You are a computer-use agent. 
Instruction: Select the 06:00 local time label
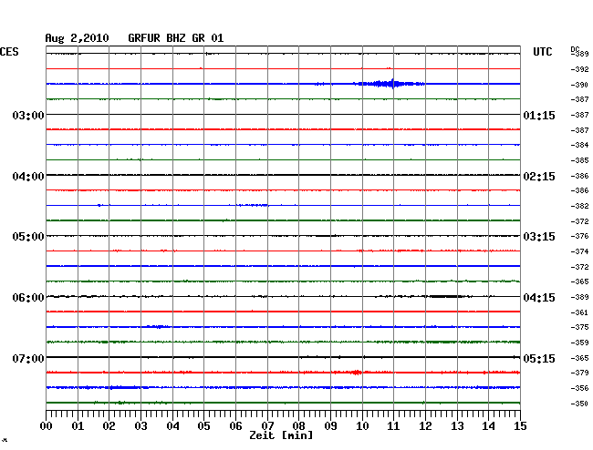(28, 298)
